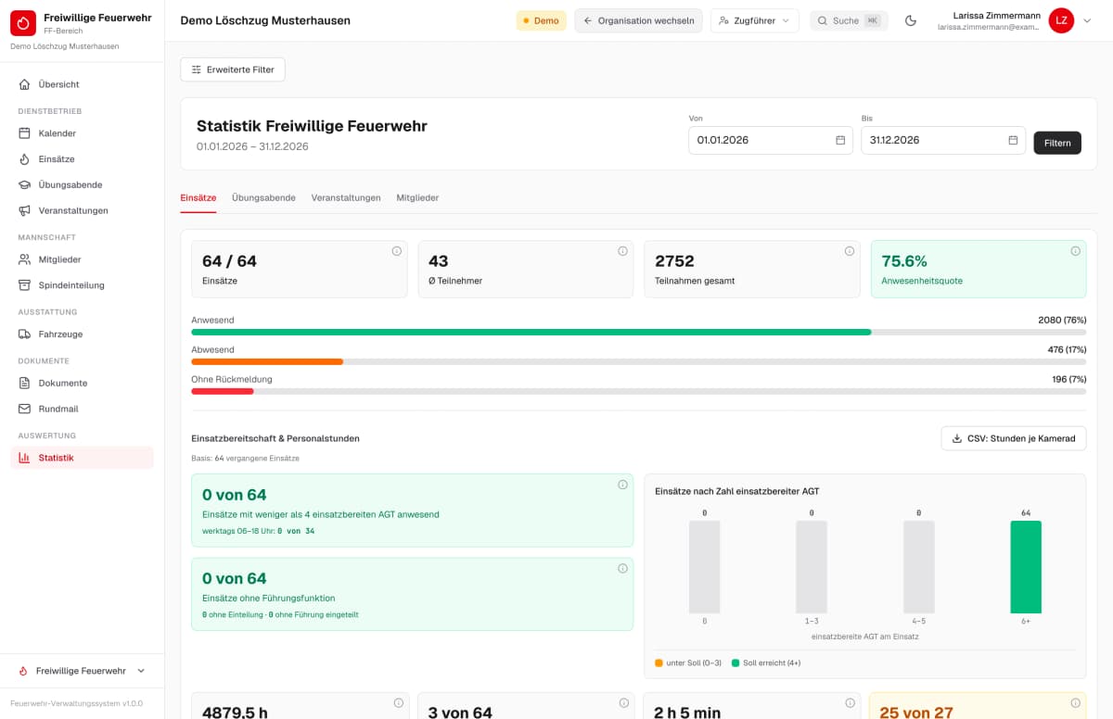Show info for the 25 von 27 card

tap(1075, 702)
